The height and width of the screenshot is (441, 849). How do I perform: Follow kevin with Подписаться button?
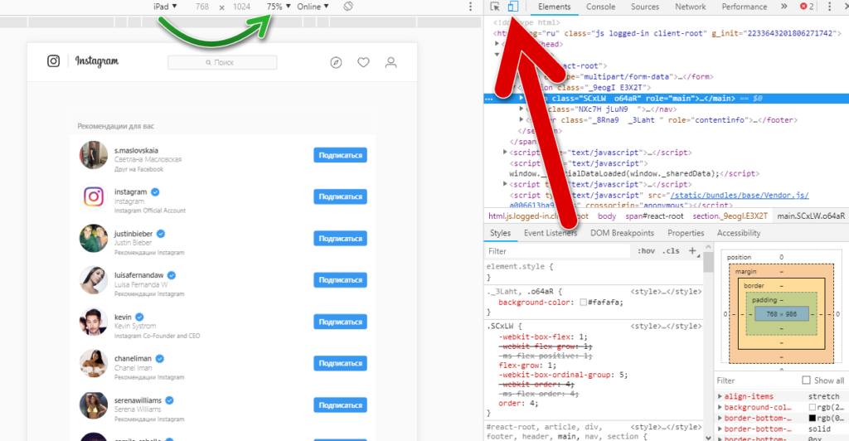pos(340,322)
